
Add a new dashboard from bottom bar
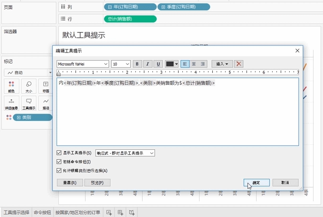point(121,212)
